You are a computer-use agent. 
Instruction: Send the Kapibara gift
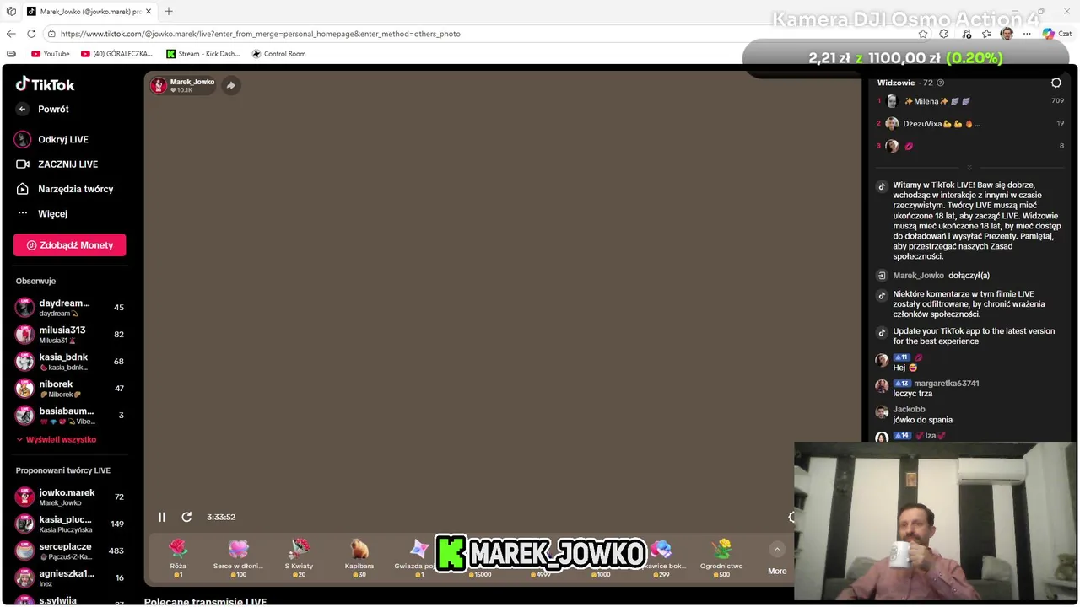click(359, 558)
